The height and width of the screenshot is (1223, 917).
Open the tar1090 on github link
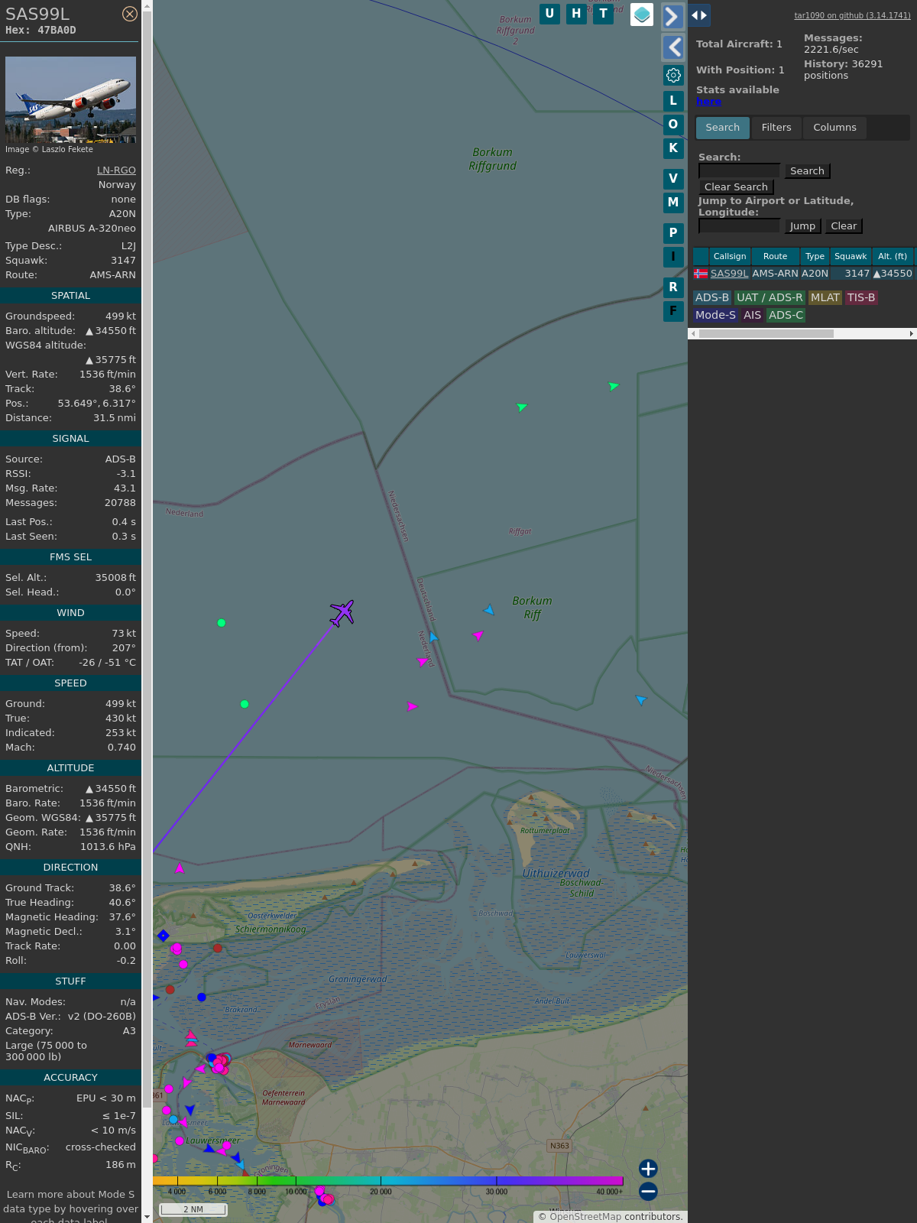pyautogui.click(x=852, y=15)
